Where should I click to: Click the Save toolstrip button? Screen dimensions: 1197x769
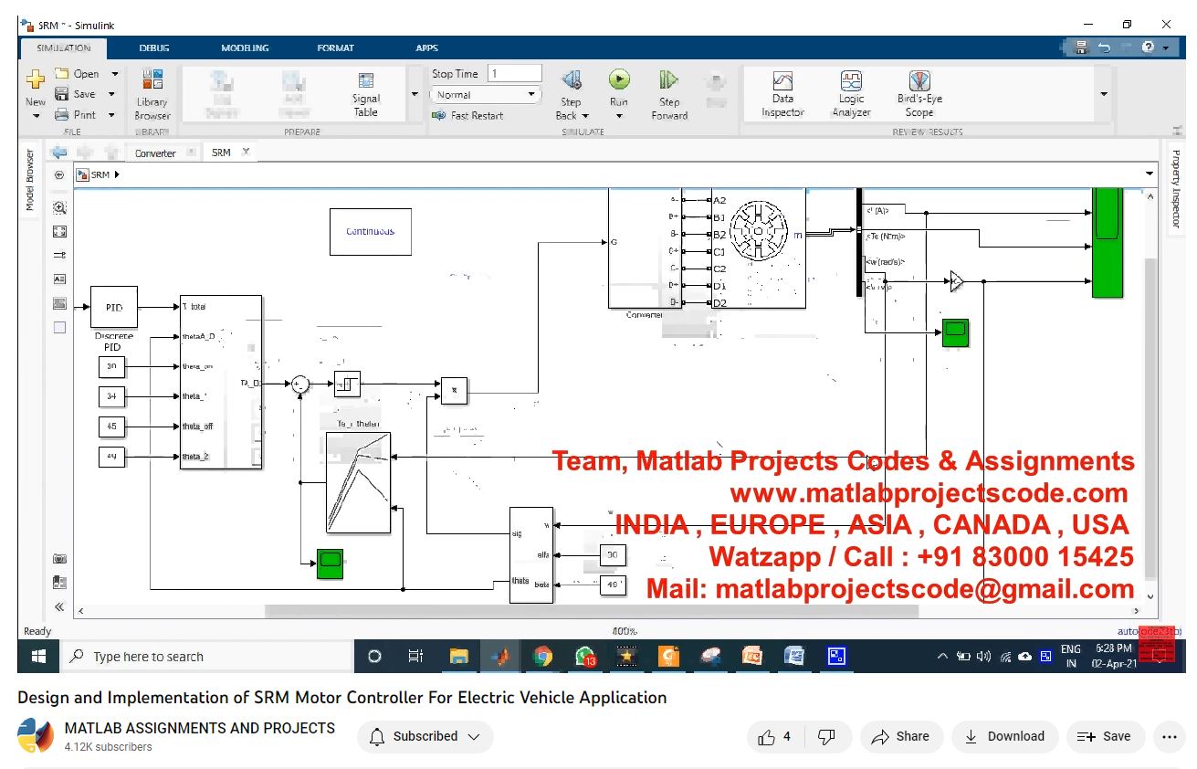pos(75,94)
